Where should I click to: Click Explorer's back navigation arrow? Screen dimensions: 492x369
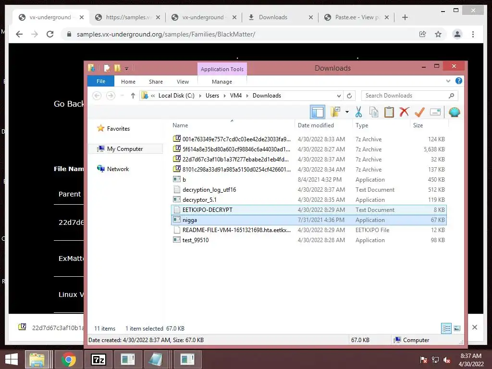97,96
